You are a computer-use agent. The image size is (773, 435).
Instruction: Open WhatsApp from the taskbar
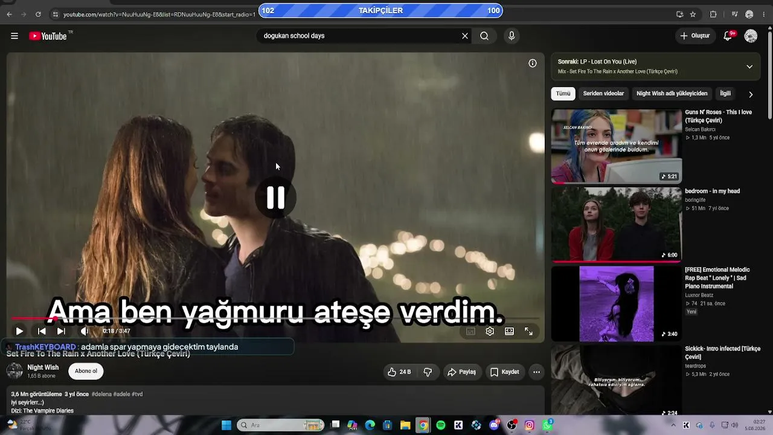coord(547,425)
